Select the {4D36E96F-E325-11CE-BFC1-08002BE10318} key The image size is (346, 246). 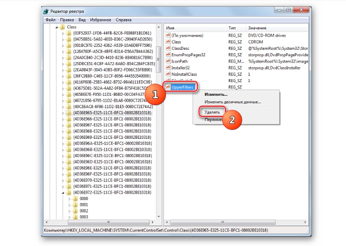click(112, 174)
